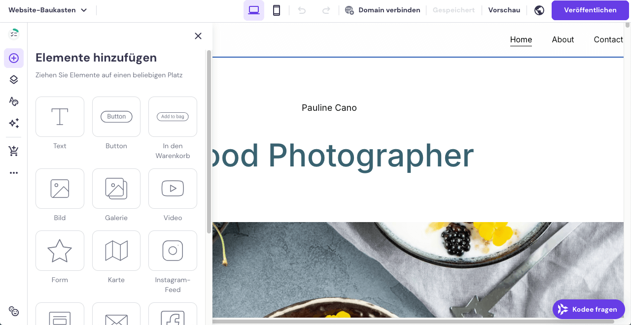Select the Video element tile
This screenshot has height=325, width=631.
(x=173, y=189)
